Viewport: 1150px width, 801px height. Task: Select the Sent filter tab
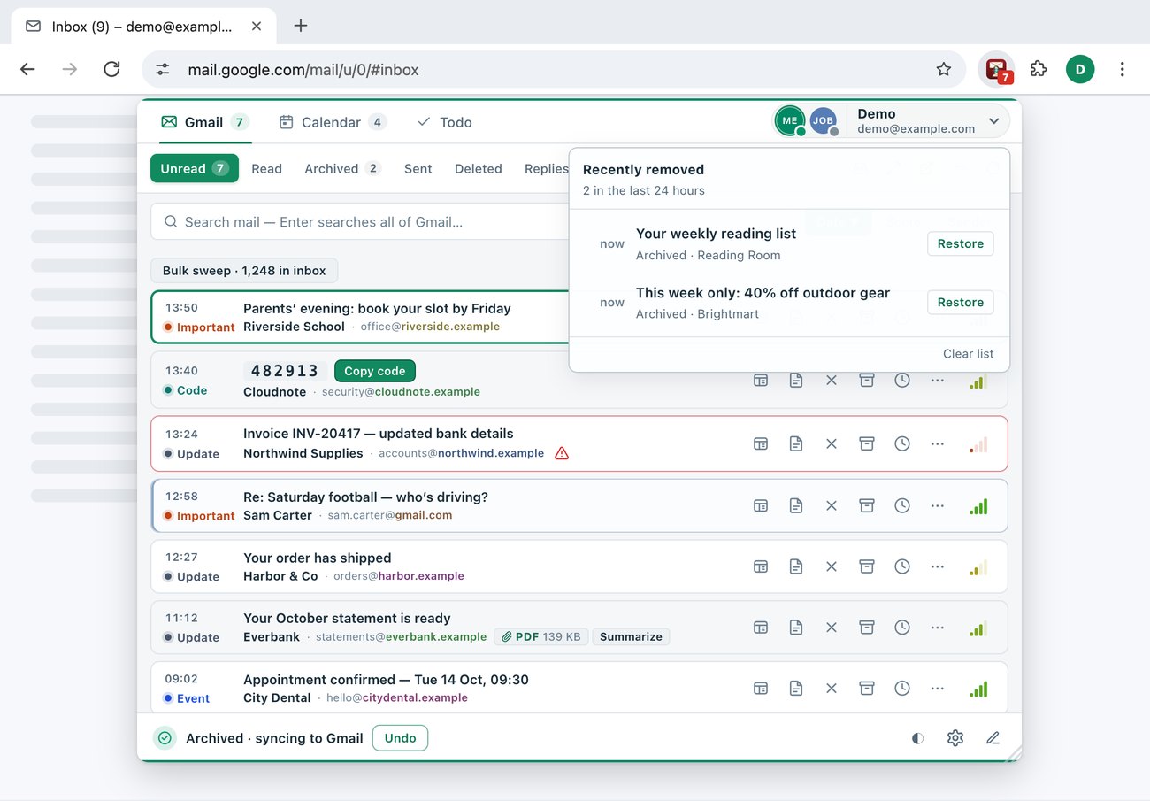point(418,168)
